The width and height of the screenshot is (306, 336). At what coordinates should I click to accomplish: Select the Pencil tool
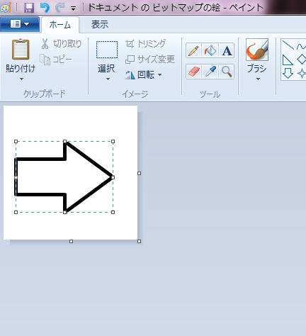click(x=193, y=50)
